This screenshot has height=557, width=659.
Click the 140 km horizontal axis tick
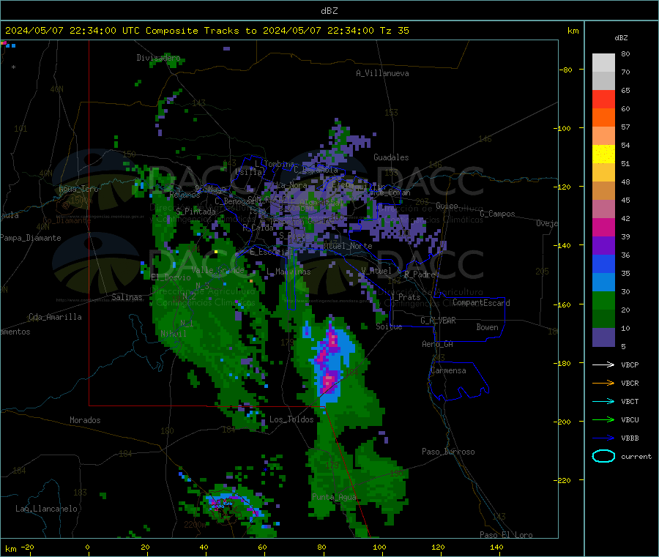(496, 547)
